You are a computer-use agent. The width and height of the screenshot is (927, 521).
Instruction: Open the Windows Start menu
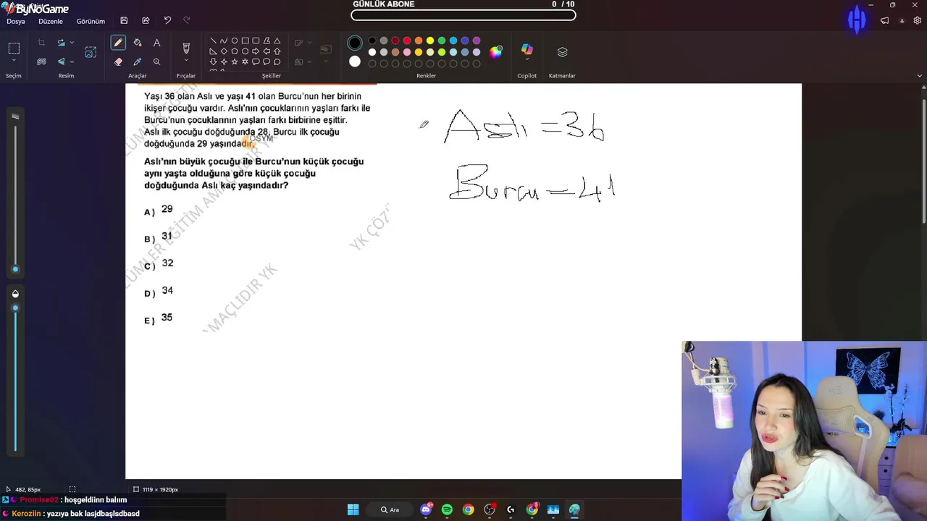353,509
